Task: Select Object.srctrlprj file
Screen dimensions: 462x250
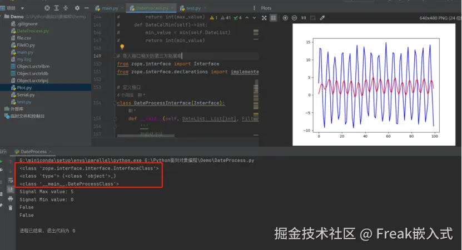Action: [32, 81]
